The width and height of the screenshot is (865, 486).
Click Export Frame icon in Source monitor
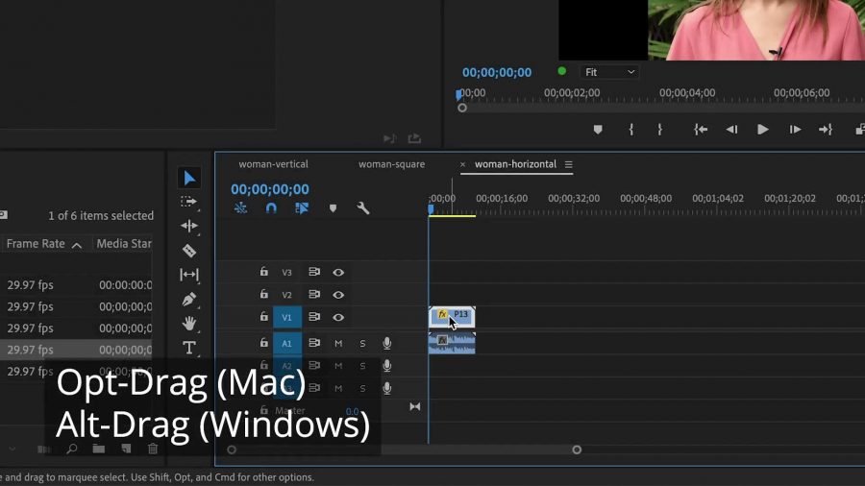(x=414, y=138)
